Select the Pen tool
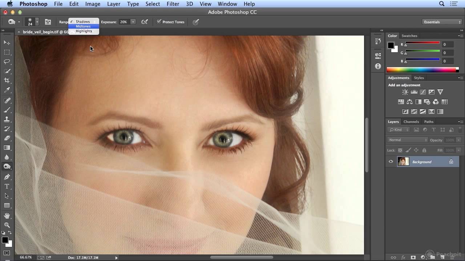The height and width of the screenshot is (261, 465). (7, 177)
